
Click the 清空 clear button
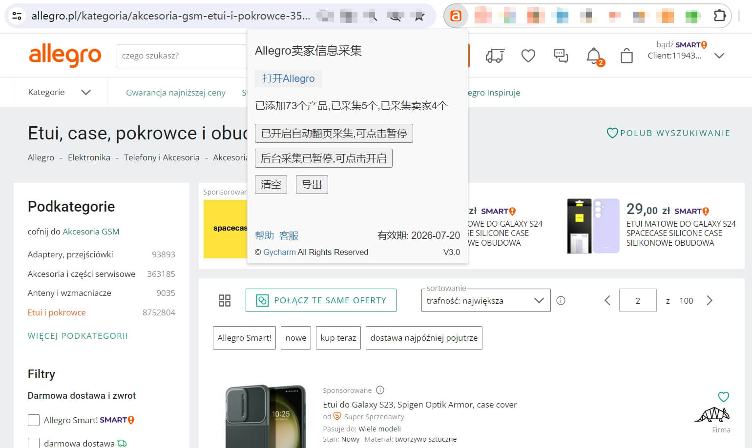(x=271, y=185)
